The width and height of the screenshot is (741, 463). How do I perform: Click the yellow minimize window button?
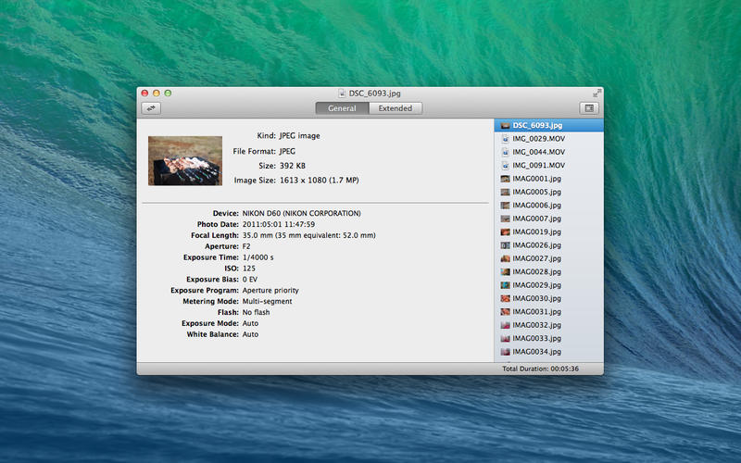(157, 94)
